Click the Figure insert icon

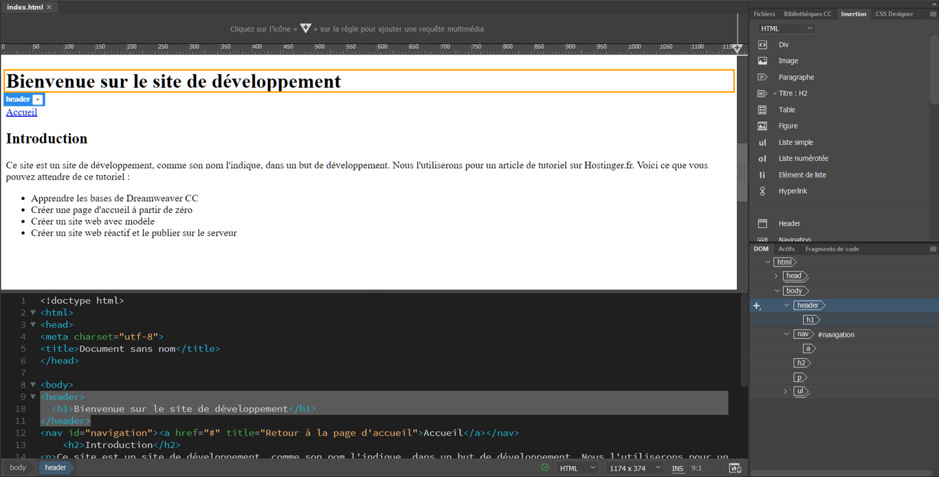(763, 126)
